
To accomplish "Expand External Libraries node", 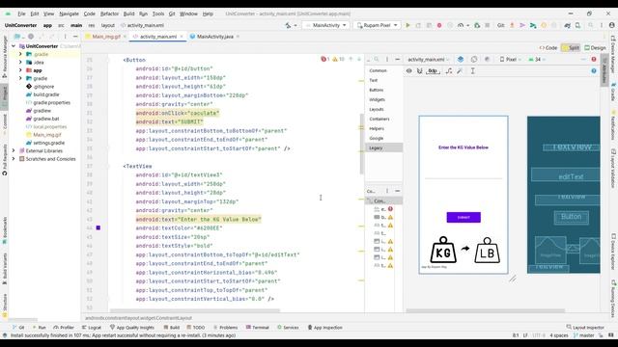I will pyautogui.click(x=14, y=150).
